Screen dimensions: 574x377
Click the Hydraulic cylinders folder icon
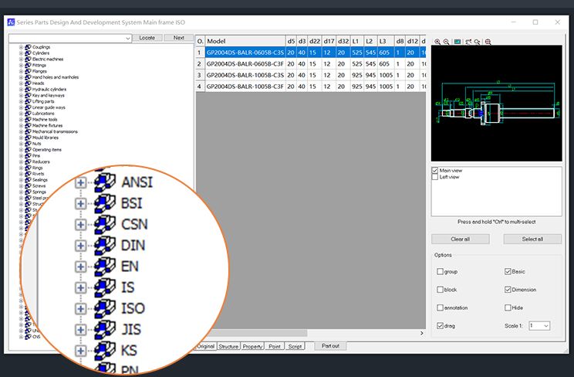coord(28,90)
